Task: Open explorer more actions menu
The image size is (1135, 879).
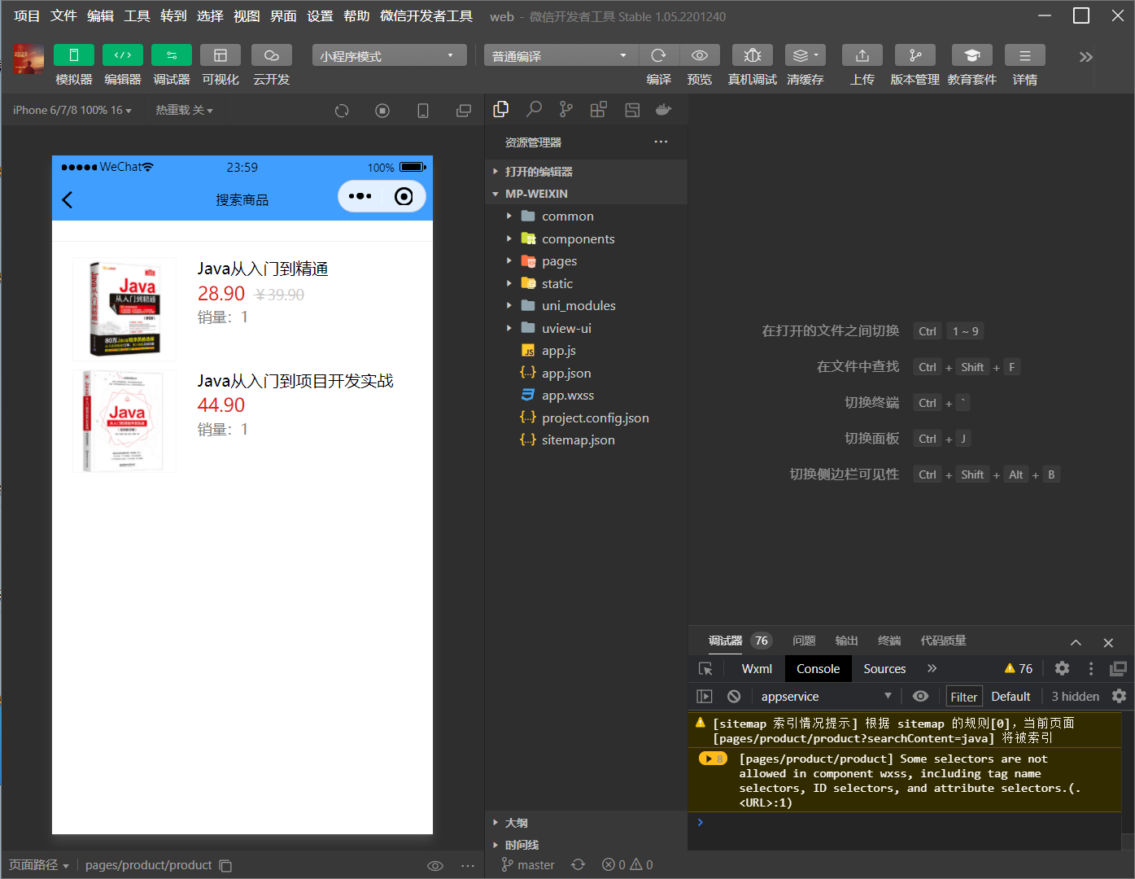Action: coord(661,142)
